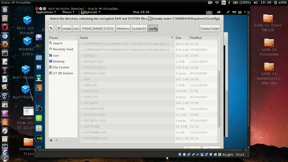Go to the media path segment
The image size is (288, 162).
[x=67, y=28]
